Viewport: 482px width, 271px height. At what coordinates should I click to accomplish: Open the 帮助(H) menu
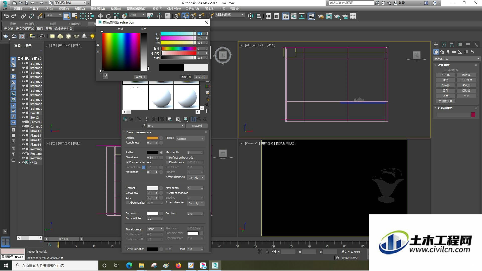tap(235, 9)
